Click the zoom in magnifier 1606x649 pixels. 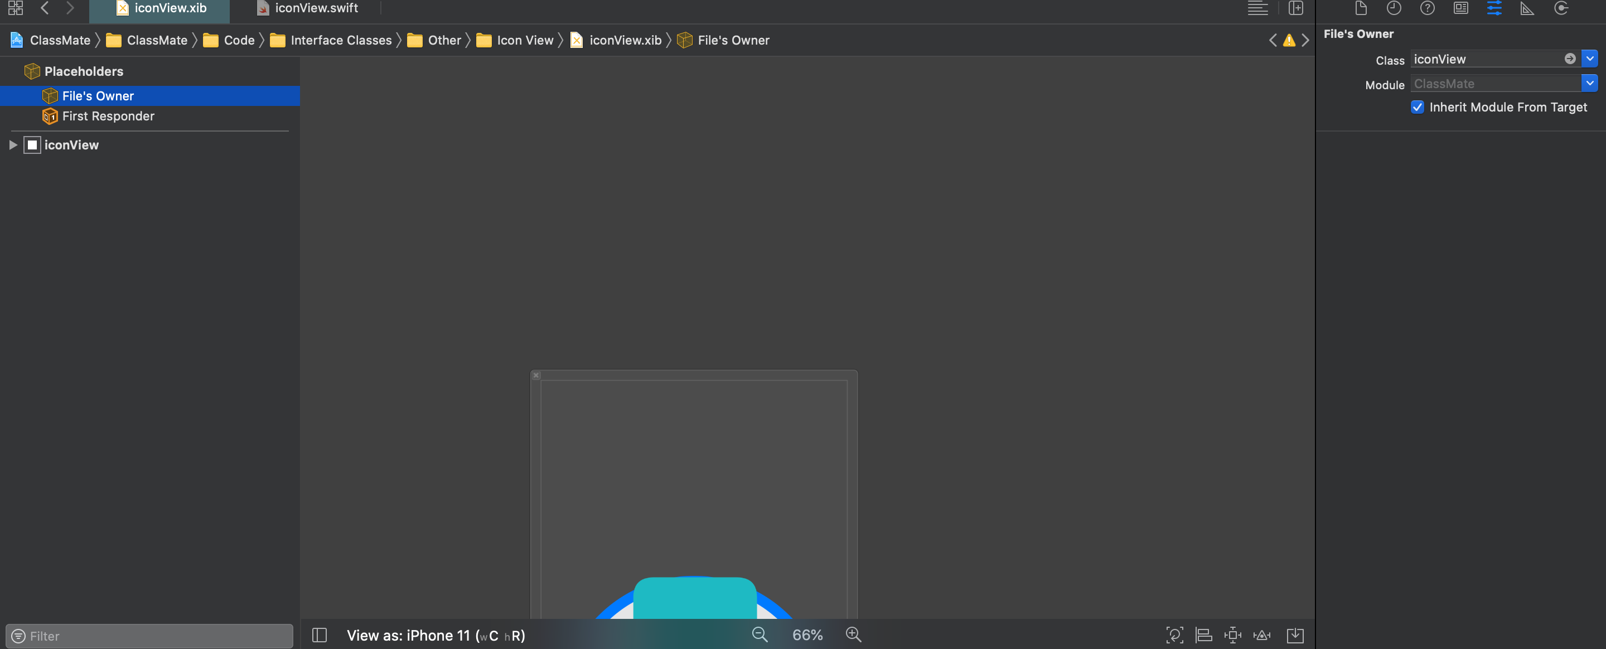(x=853, y=635)
